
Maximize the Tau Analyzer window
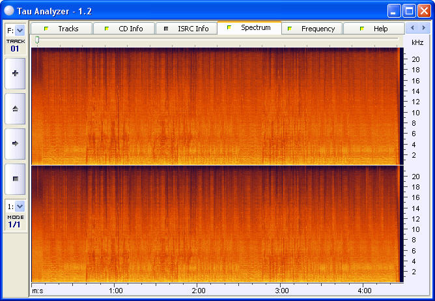[x=409, y=10]
